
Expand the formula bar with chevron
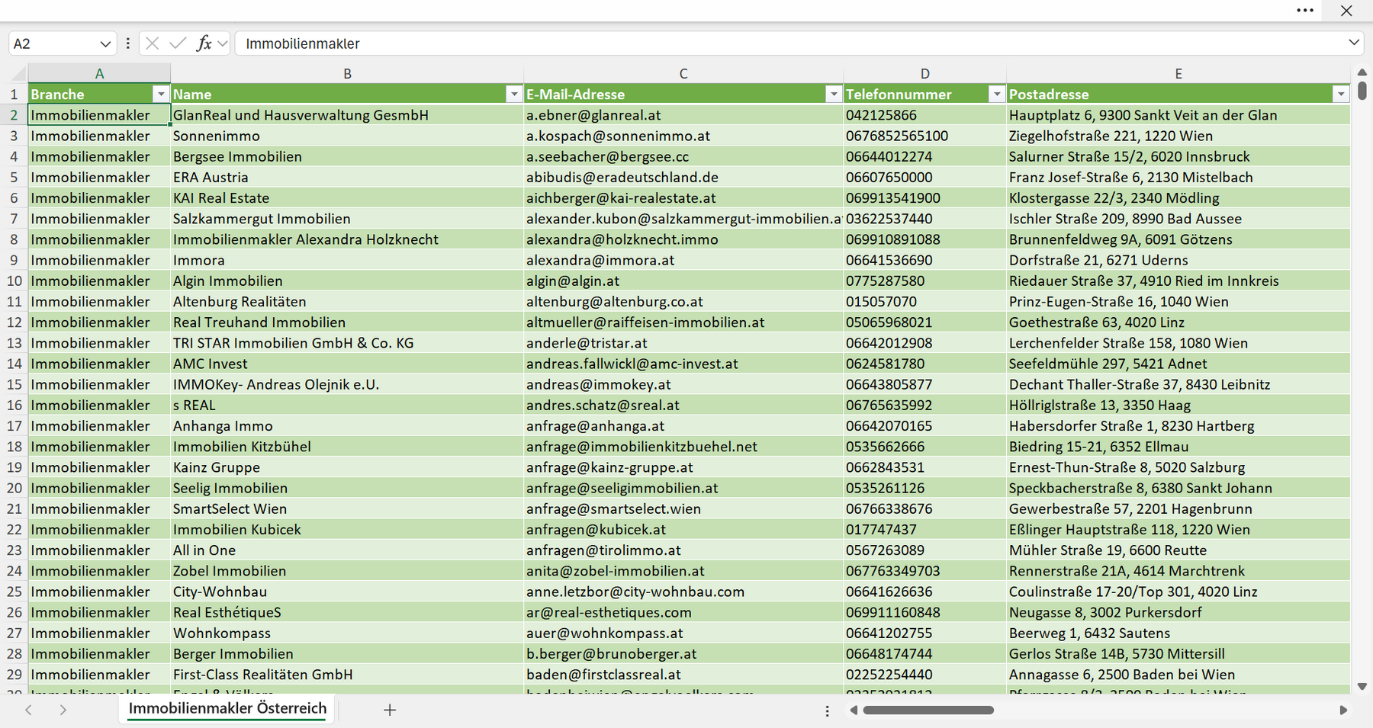(x=1354, y=43)
